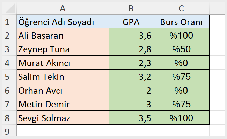Image resolution: width=227 pixels, height=139 pixels.
Task: Click the GPA header cell
Action: (131, 21)
